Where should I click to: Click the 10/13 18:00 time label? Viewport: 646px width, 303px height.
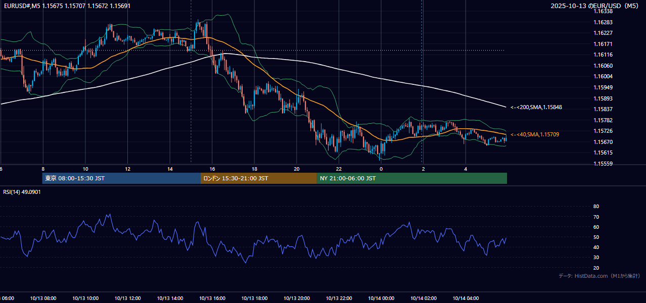coord(254,298)
